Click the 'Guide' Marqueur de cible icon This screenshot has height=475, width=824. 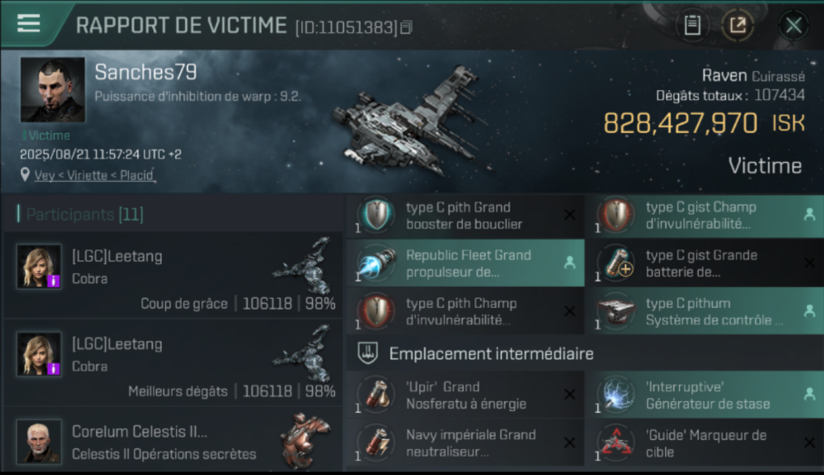point(613,443)
